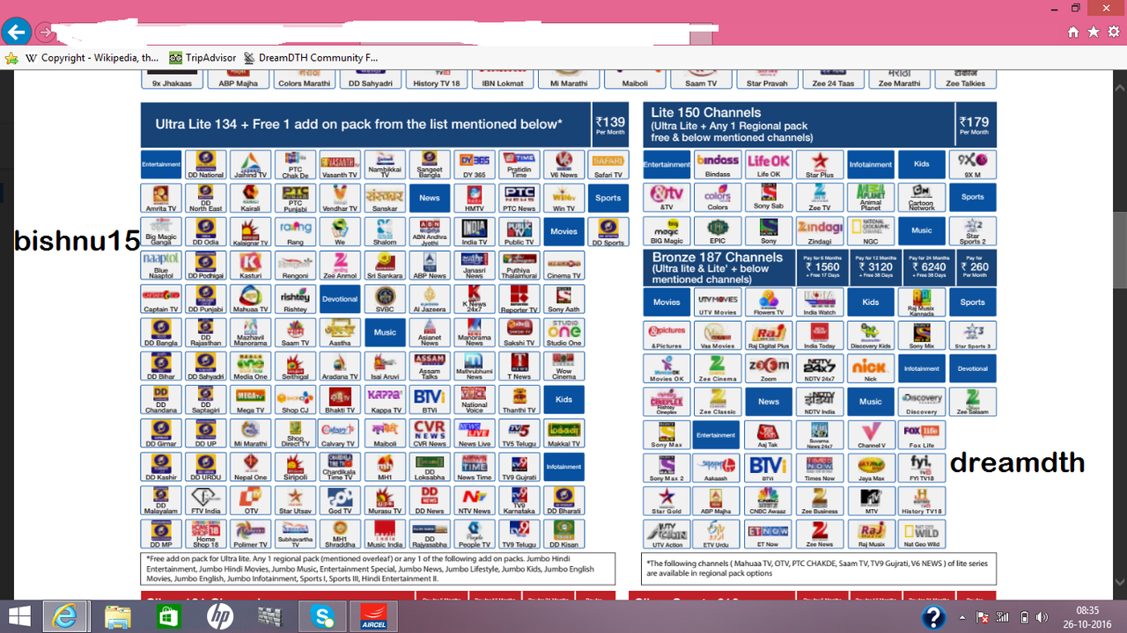
Task: Click the Bronze 187 Channels heading
Action: (718, 258)
